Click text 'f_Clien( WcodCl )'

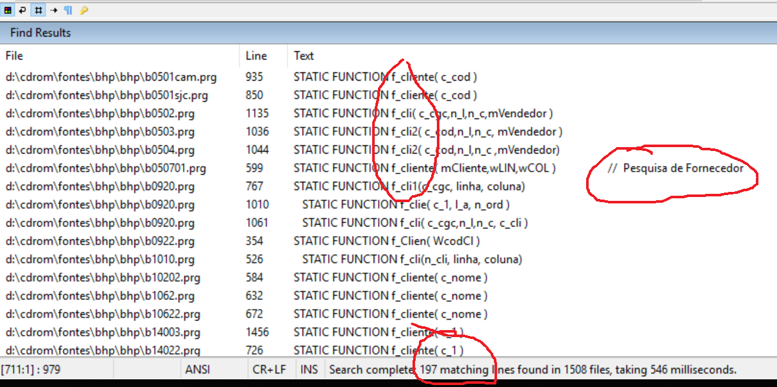[x=436, y=241]
